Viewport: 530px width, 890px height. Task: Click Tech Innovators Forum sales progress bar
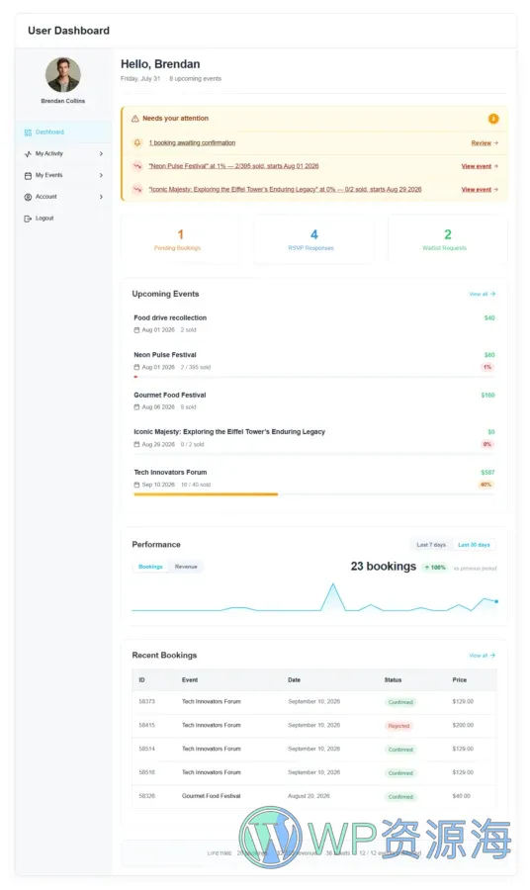313,494
